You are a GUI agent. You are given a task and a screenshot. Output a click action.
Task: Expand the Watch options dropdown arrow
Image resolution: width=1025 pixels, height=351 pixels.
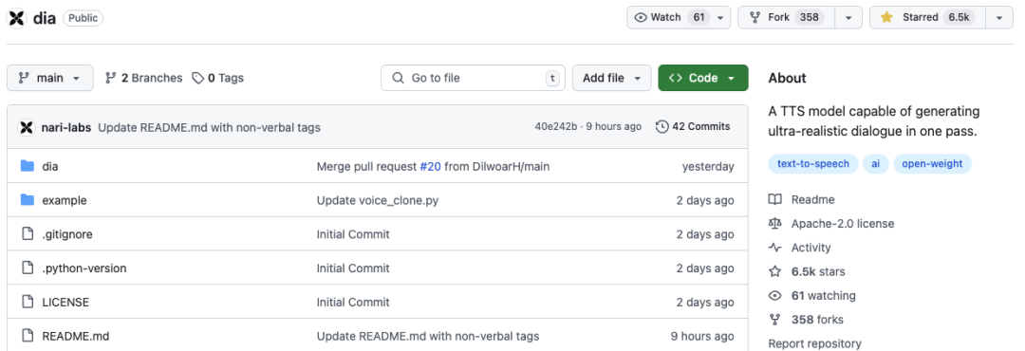click(x=720, y=18)
